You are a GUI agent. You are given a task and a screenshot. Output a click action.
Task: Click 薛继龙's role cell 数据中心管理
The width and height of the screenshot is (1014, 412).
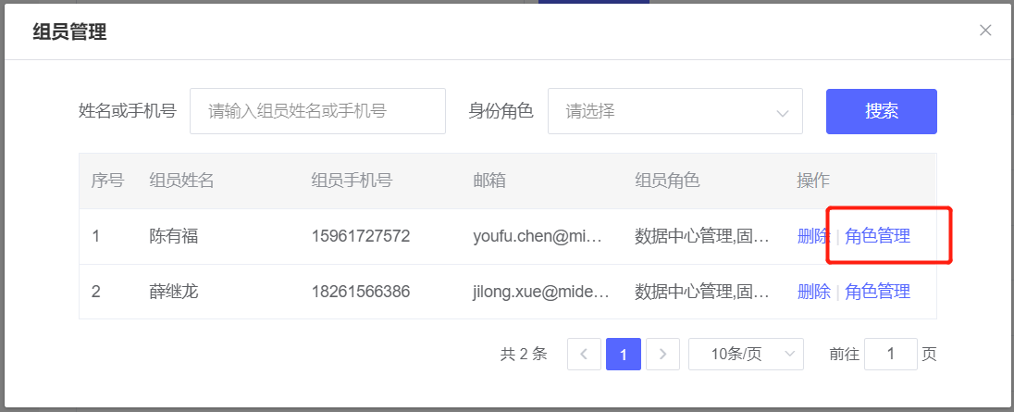pos(701,292)
